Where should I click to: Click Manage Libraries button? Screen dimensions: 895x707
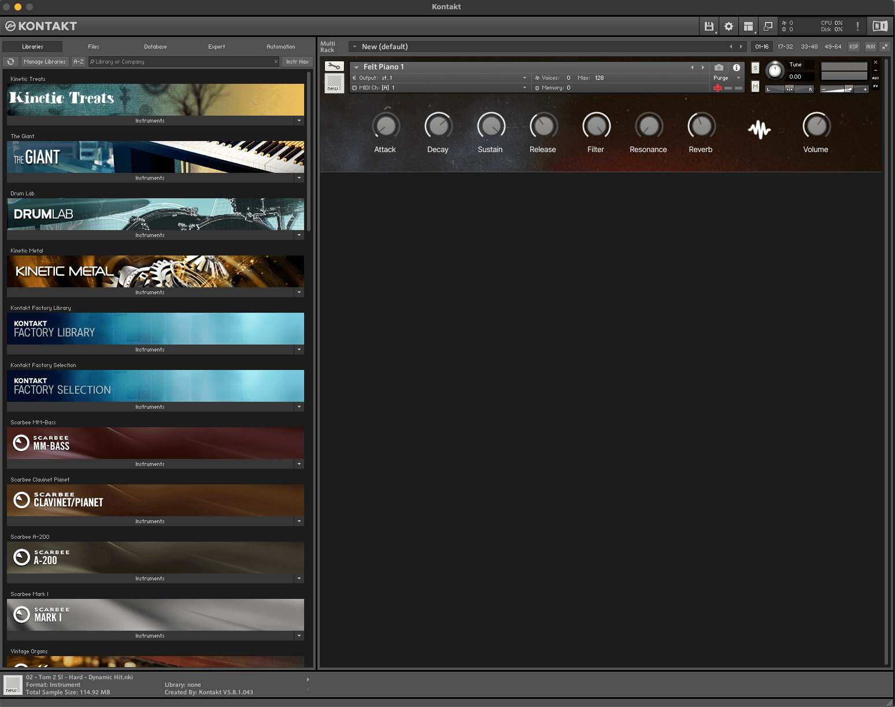45,62
